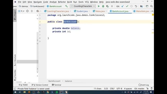Show hidden editor tabs dropdown arrow
Viewport: 167px width, 94px height.
coord(152,11)
